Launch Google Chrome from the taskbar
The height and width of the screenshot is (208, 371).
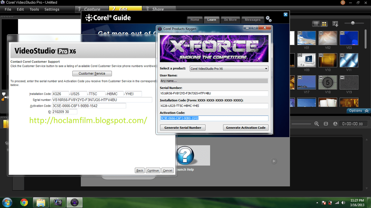(x=24, y=202)
